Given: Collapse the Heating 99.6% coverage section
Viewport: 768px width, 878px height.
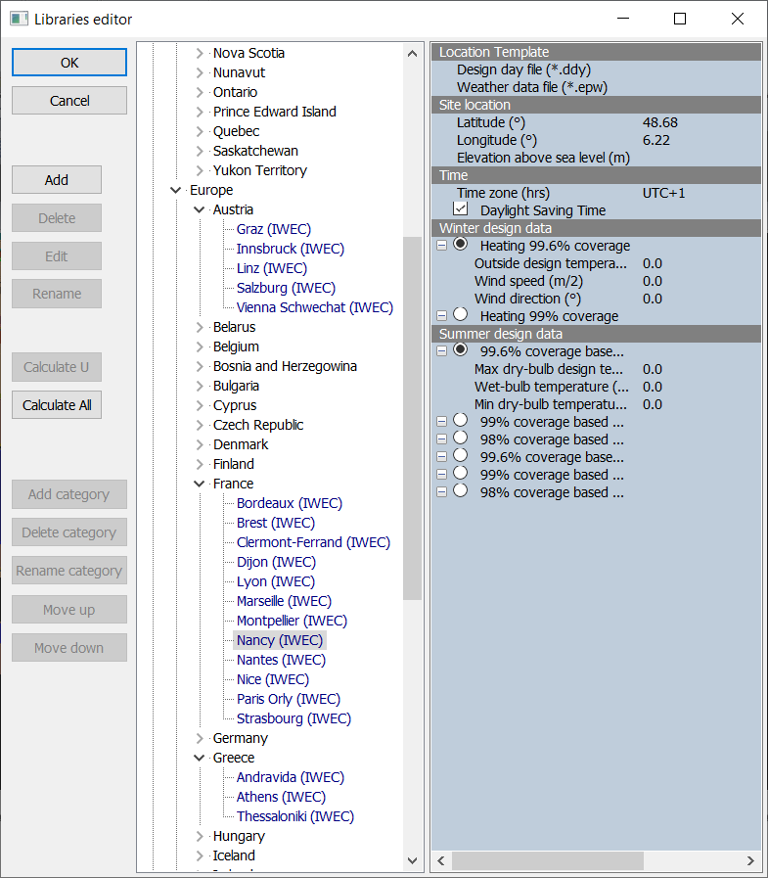Looking at the screenshot, I should [x=442, y=246].
